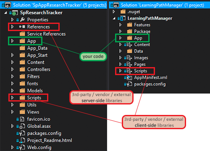This screenshot has width=210, height=151.
Task: Click the .nuget folder icon
Action: [x=123, y=12]
